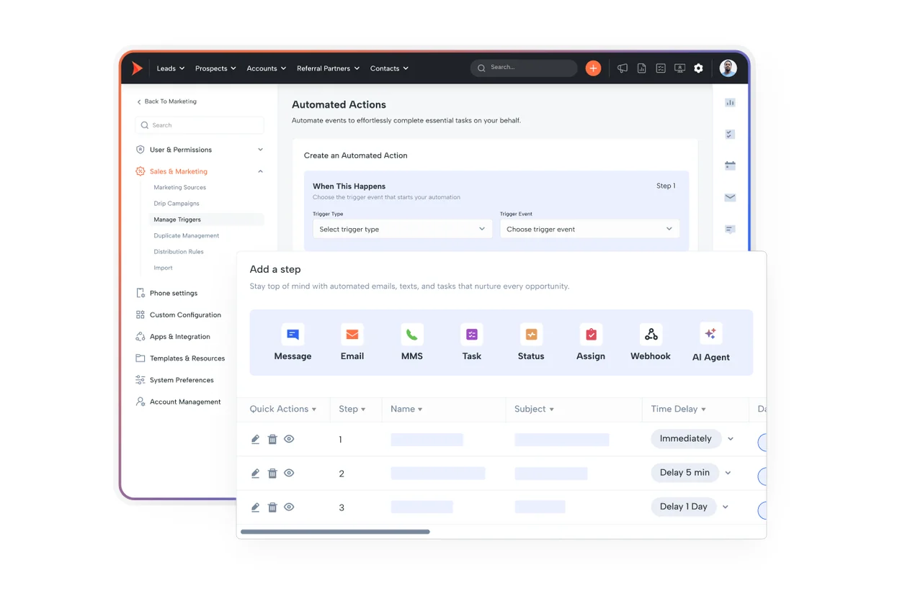
Task: Click the sidebar settings Search field
Action: tap(200, 125)
